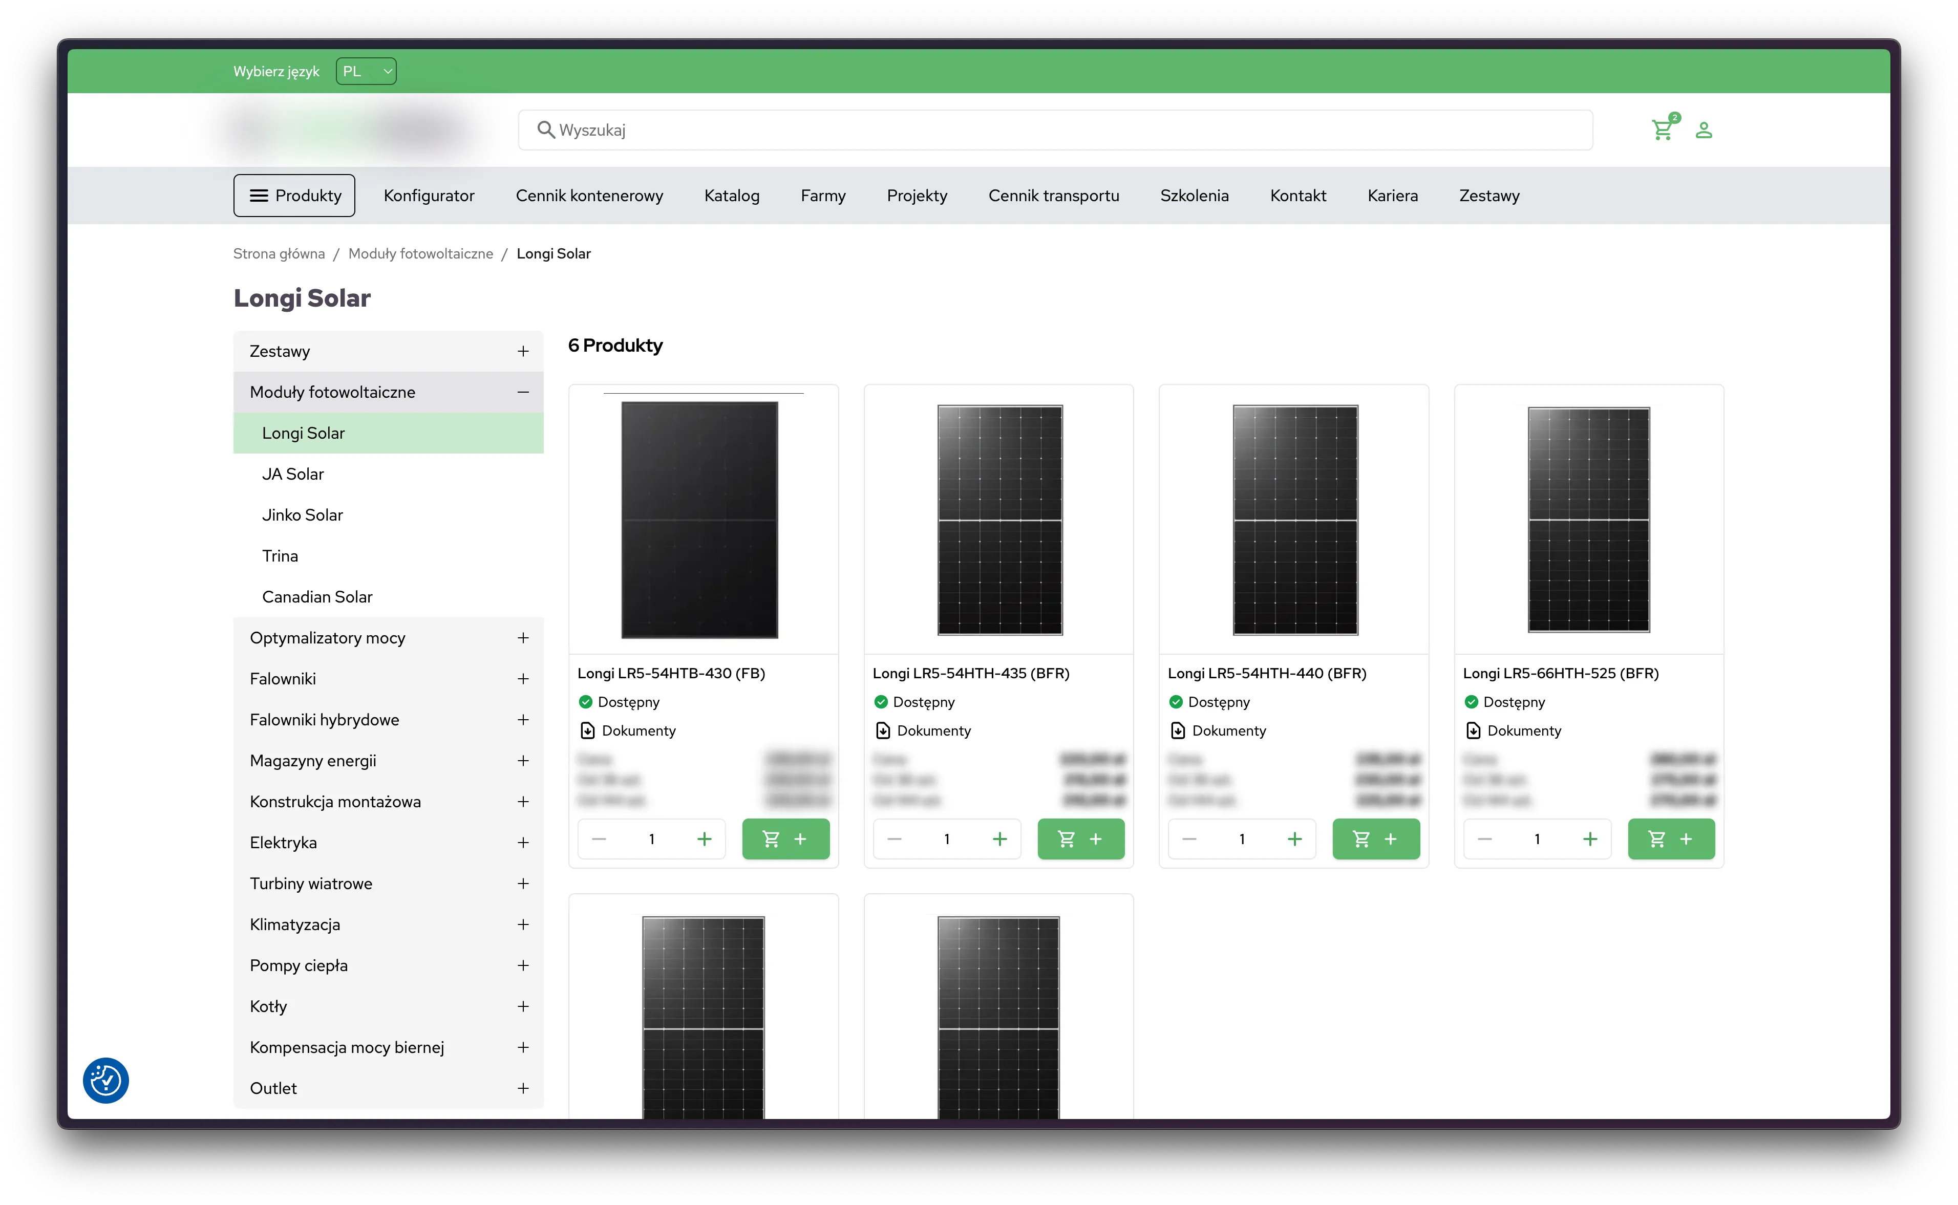Open the Produkty menu button
The height and width of the screenshot is (1205, 1958).
point(294,195)
